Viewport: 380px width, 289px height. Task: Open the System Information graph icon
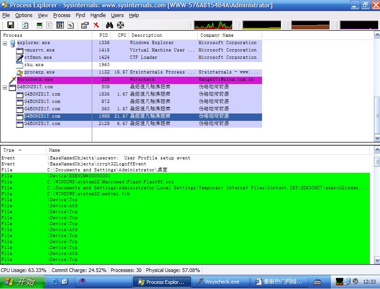pyautogui.click(x=39, y=25)
